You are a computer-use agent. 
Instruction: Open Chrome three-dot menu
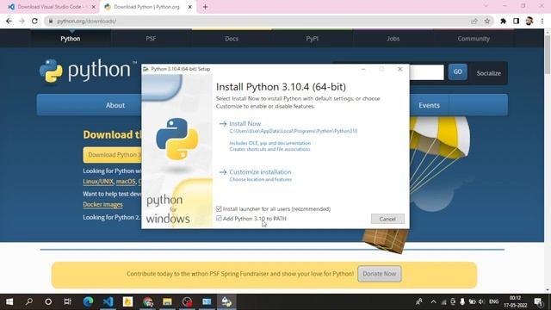pos(542,21)
